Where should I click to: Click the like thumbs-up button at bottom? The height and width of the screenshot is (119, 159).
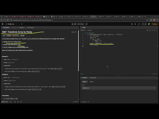click(4, 102)
